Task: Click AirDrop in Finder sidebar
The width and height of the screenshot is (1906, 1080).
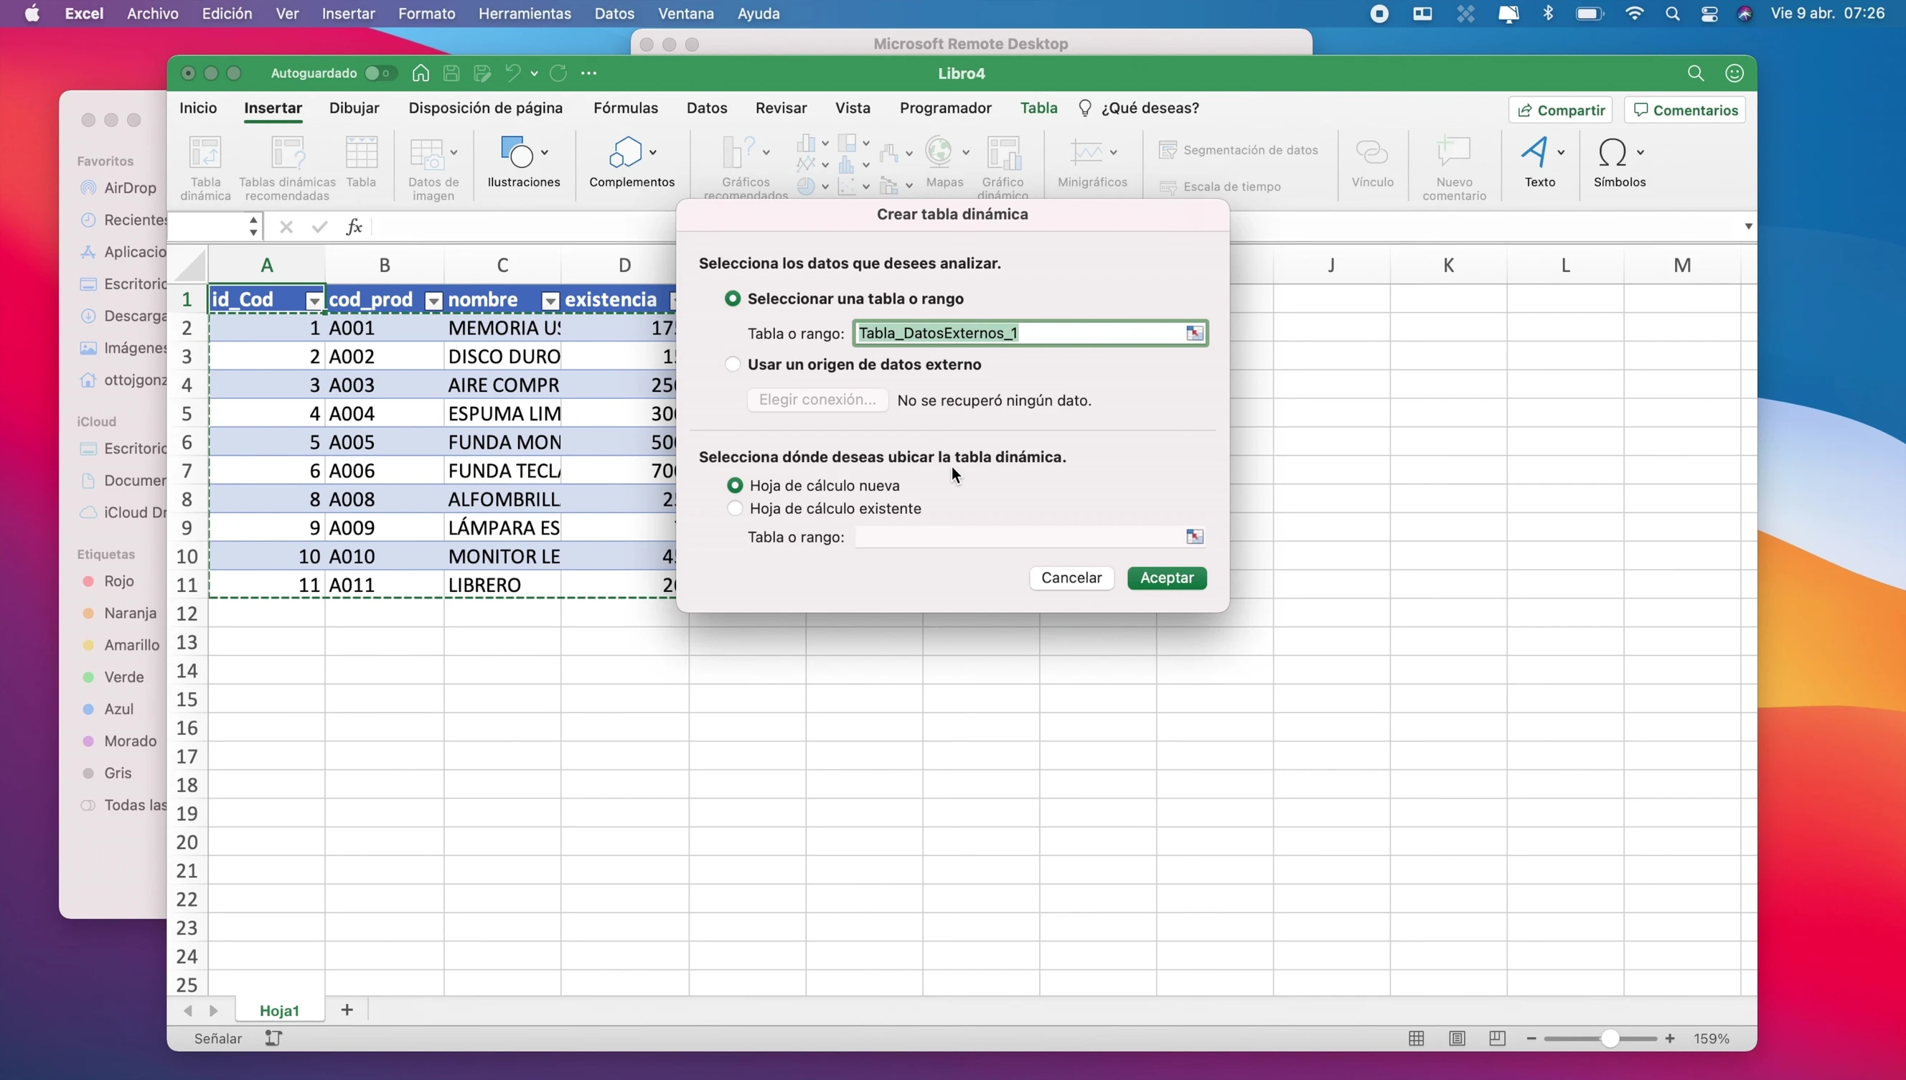Action: (119, 188)
